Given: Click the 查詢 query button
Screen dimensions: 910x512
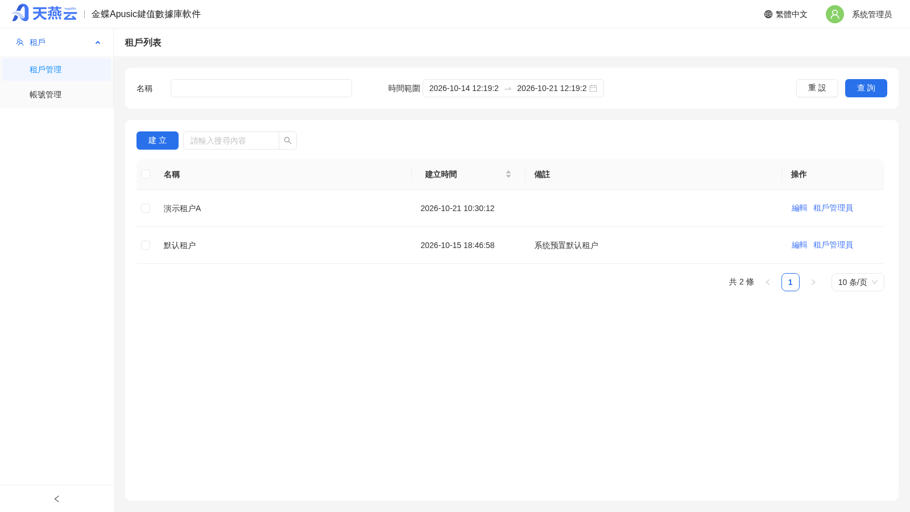Looking at the screenshot, I should tap(866, 88).
